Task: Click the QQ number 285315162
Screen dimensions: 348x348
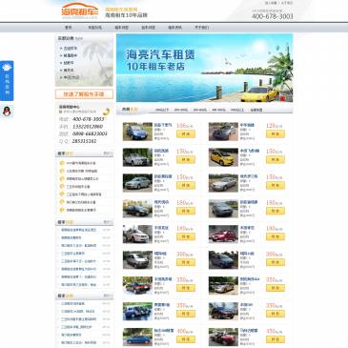Action: point(84,141)
